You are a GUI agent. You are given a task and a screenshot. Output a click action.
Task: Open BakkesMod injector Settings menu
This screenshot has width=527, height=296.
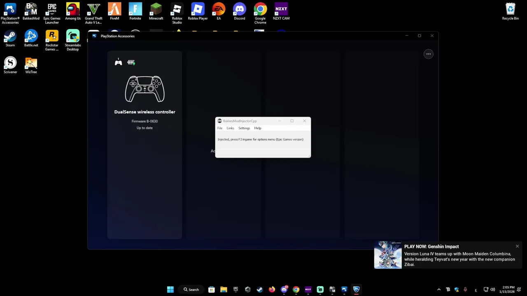(244, 128)
